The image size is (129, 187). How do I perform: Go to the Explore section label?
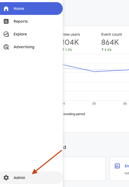pos(20,34)
